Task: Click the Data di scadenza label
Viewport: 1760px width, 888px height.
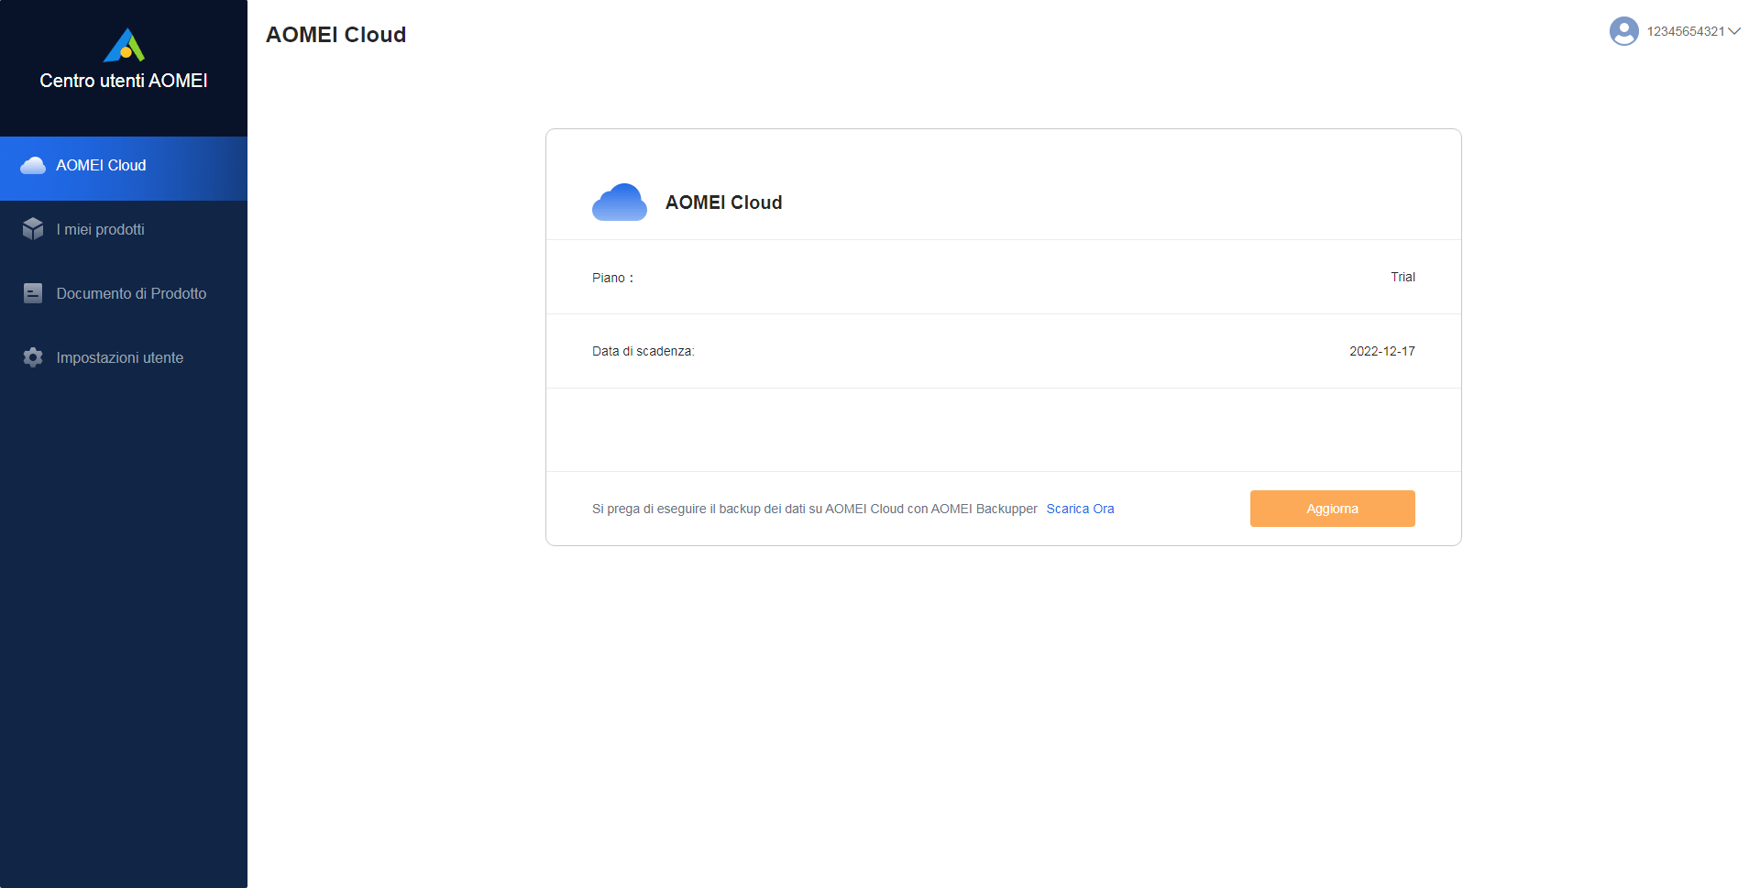Action: click(x=643, y=351)
